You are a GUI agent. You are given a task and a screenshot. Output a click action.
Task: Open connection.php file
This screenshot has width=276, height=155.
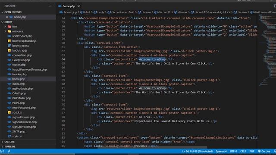(22, 55)
